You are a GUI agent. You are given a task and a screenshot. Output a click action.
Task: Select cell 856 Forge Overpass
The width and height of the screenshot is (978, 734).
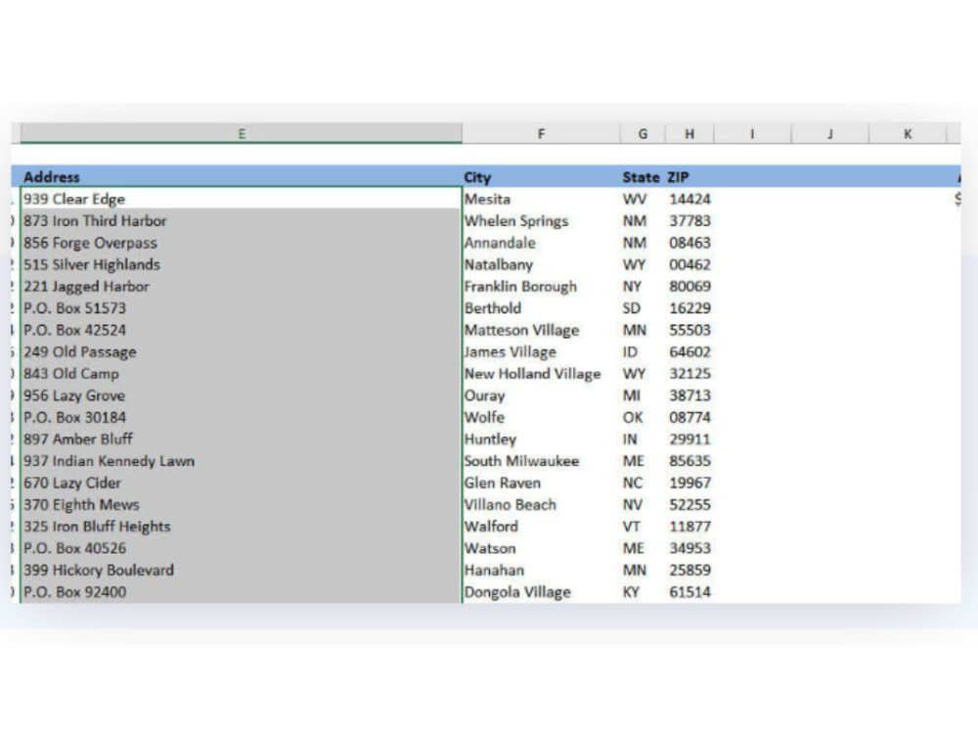pos(242,242)
